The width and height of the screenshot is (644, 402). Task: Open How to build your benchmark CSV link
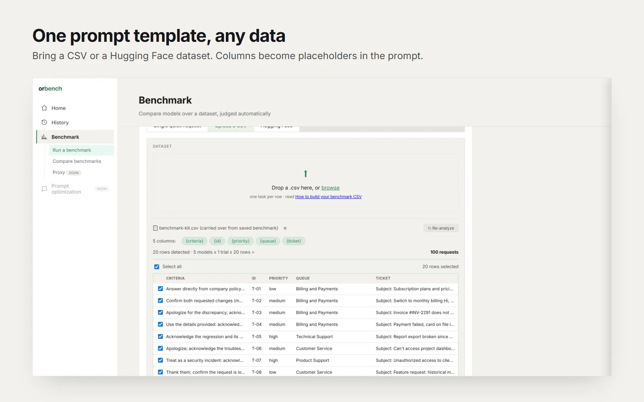(328, 197)
